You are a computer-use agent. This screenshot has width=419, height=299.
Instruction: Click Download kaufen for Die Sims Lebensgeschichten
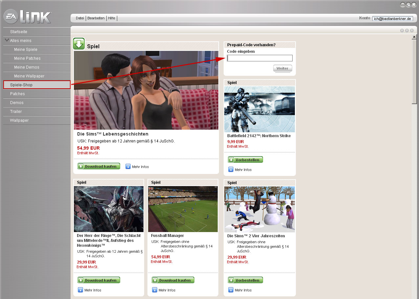(99, 166)
